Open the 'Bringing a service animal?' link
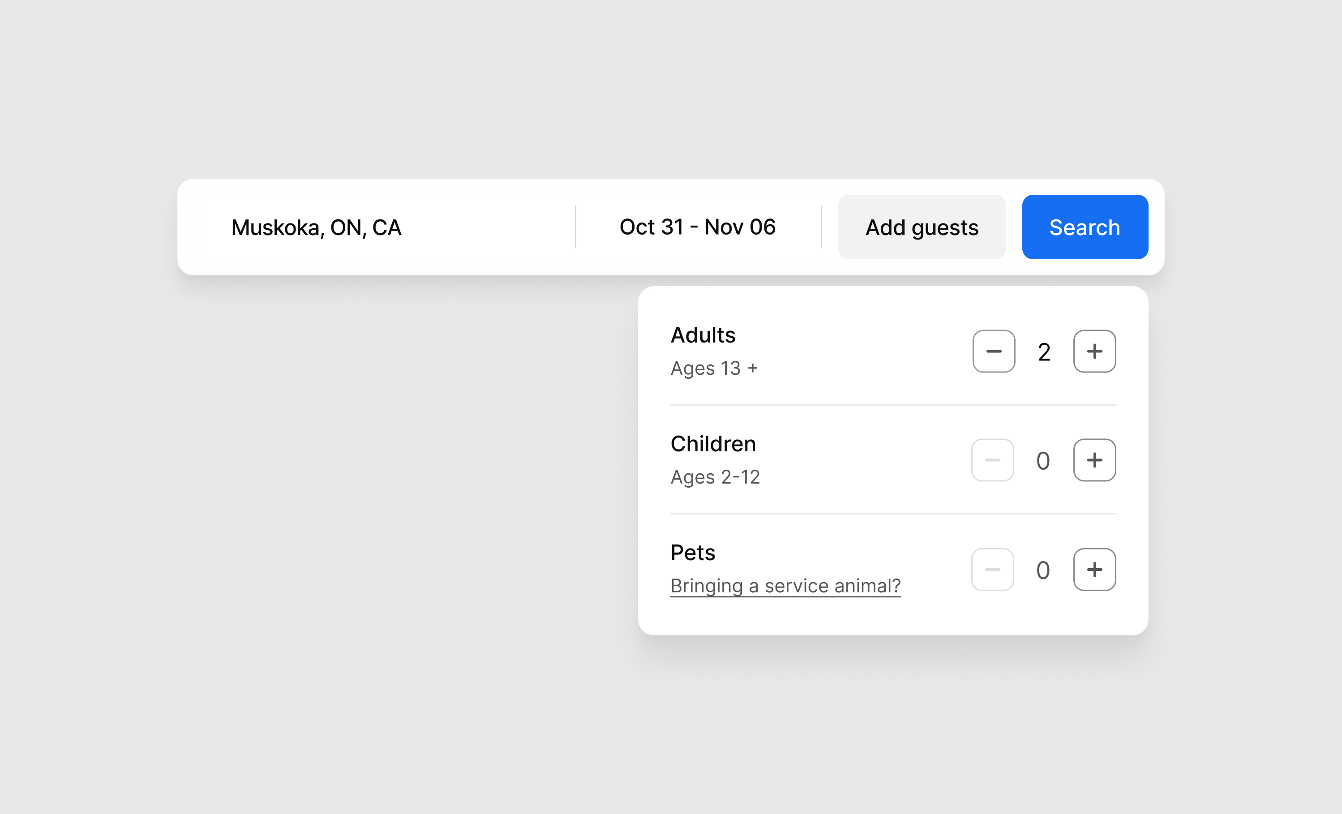 click(x=785, y=586)
